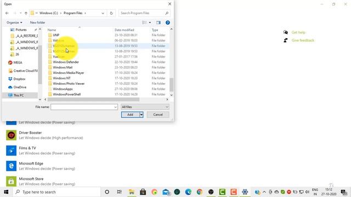Go back in Open dialog
The width and height of the screenshot is (351, 197).
(7, 13)
